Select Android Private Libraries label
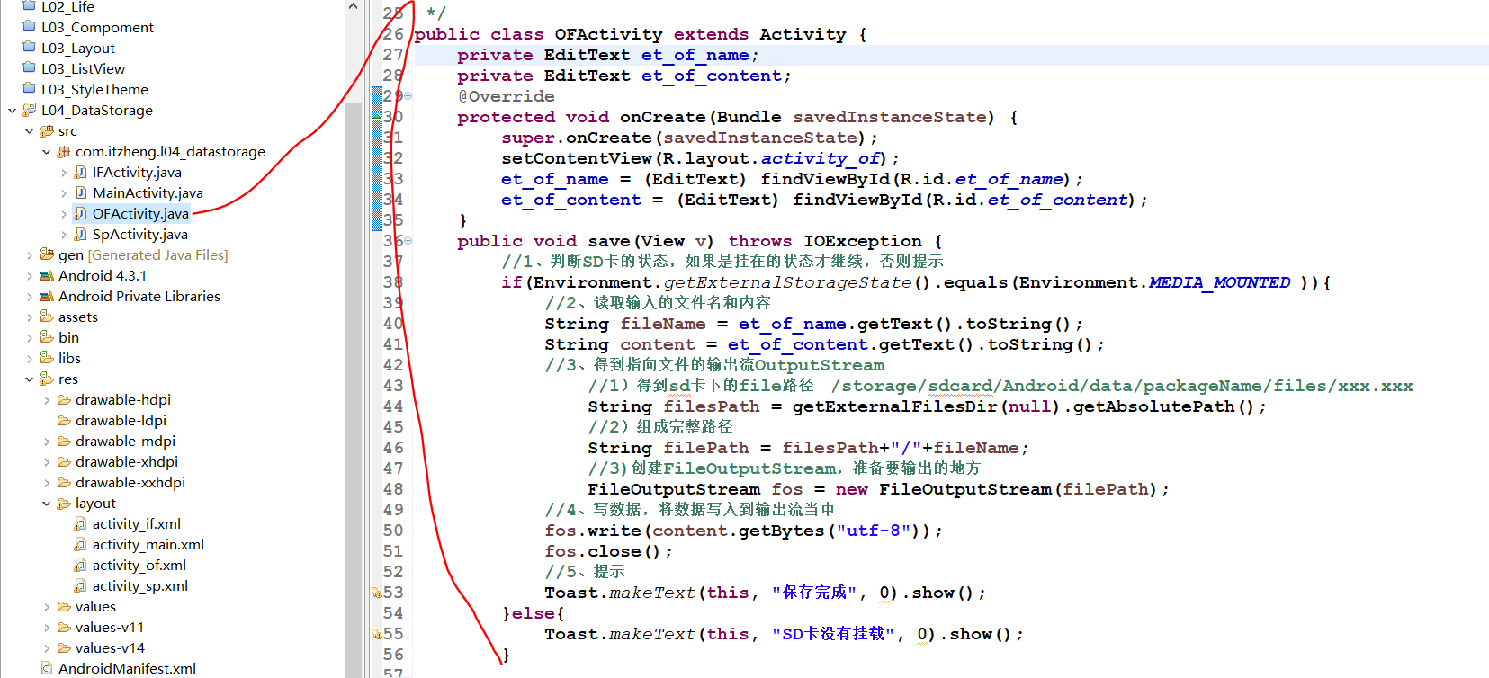1489x678 pixels. tap(139, 296)
